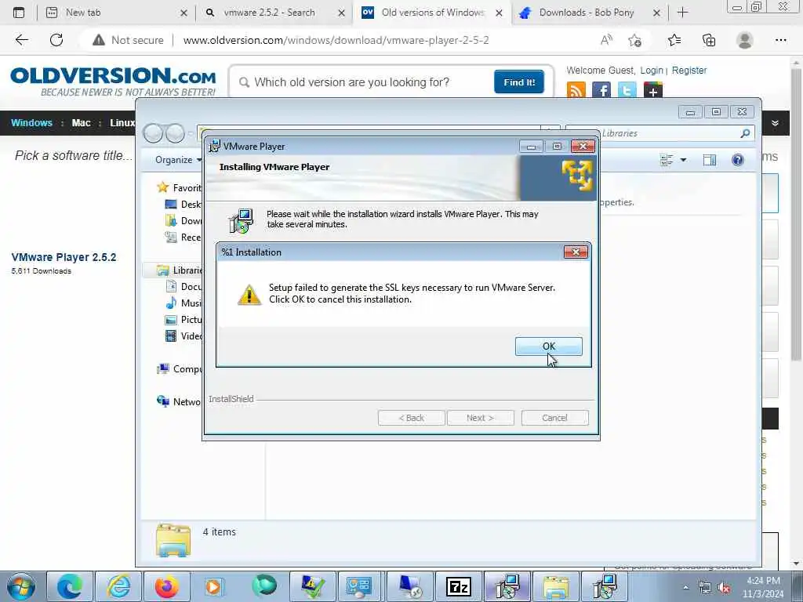Click the Cancel button in VMware installer
Image resolution: width=803 pixels, height=602 pixels.
(x=554, y=418)
